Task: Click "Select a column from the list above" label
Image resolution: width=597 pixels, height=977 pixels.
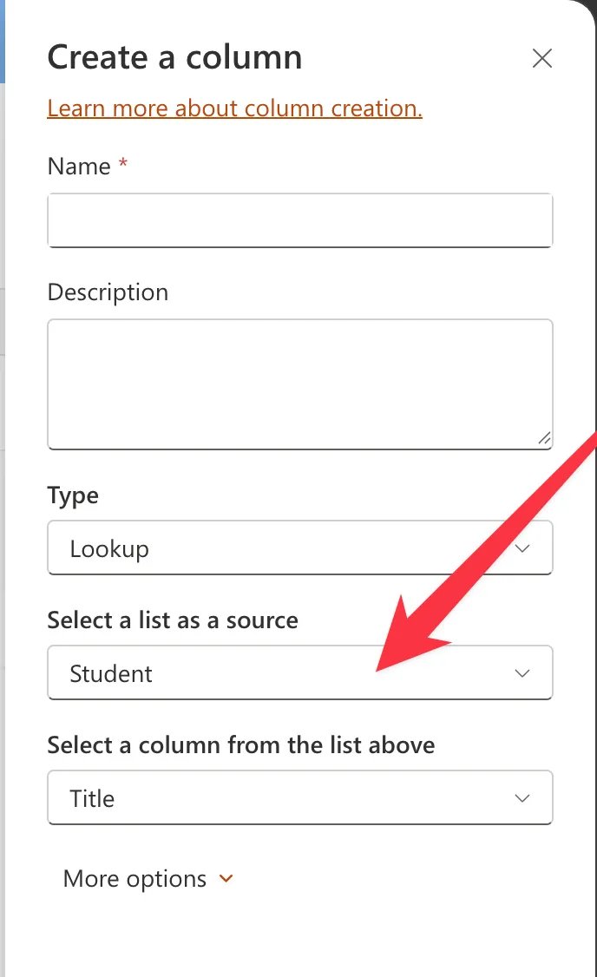Action: coord(241,745)
